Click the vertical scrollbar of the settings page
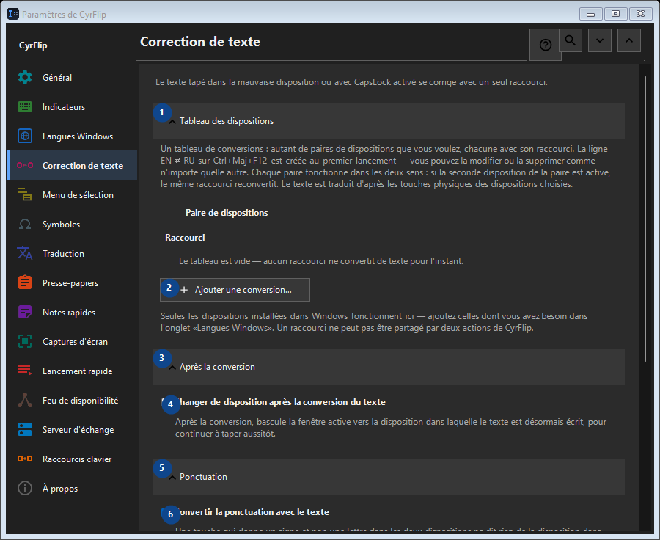660x540 pixels. tap(645, 219)
